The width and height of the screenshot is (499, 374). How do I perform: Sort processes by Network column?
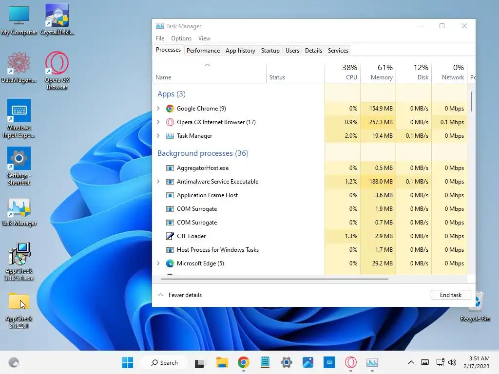click(x=449, y=73)
